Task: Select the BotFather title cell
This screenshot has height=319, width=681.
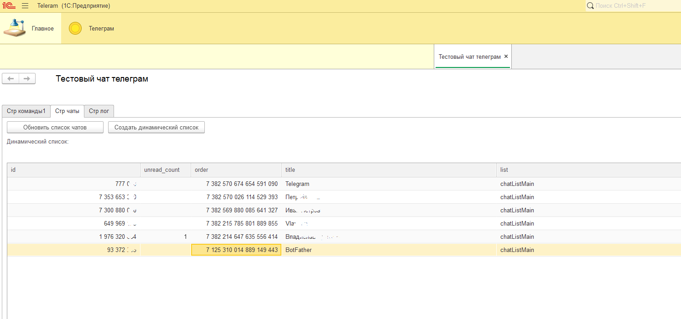Action: [x=389, y=250]
